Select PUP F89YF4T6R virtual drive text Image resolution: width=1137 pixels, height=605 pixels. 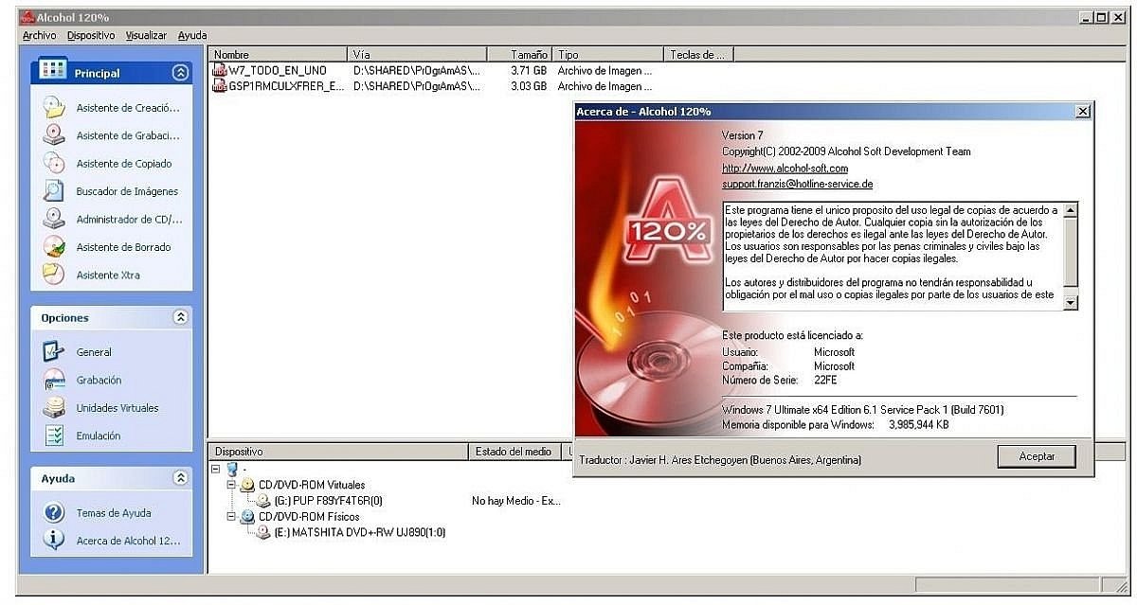pos(328,501)
